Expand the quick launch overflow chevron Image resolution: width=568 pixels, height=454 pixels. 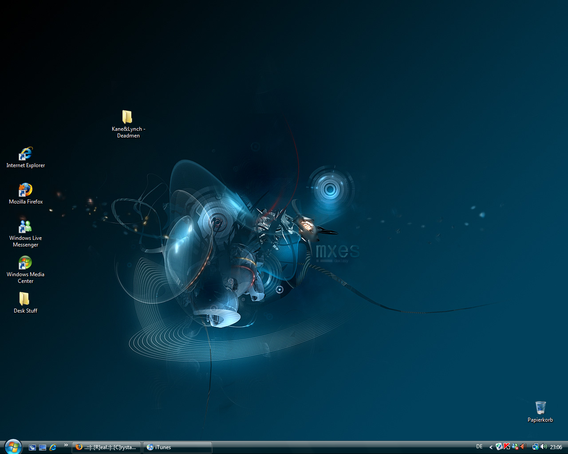66,445
